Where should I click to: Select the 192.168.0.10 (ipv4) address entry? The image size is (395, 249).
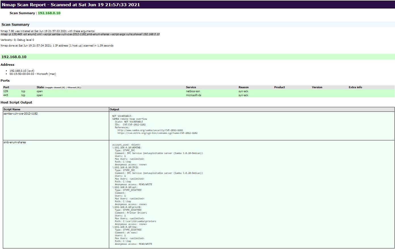pyautogui.click(x=22, y=71)
